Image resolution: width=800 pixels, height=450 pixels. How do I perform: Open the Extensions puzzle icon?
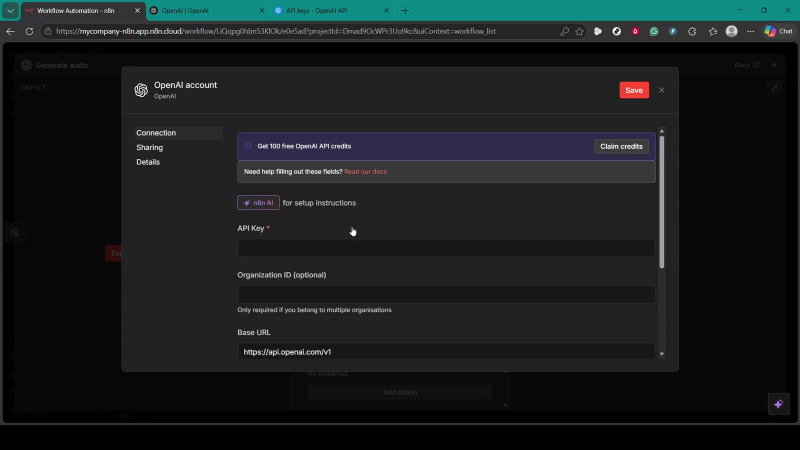[692, 31]
